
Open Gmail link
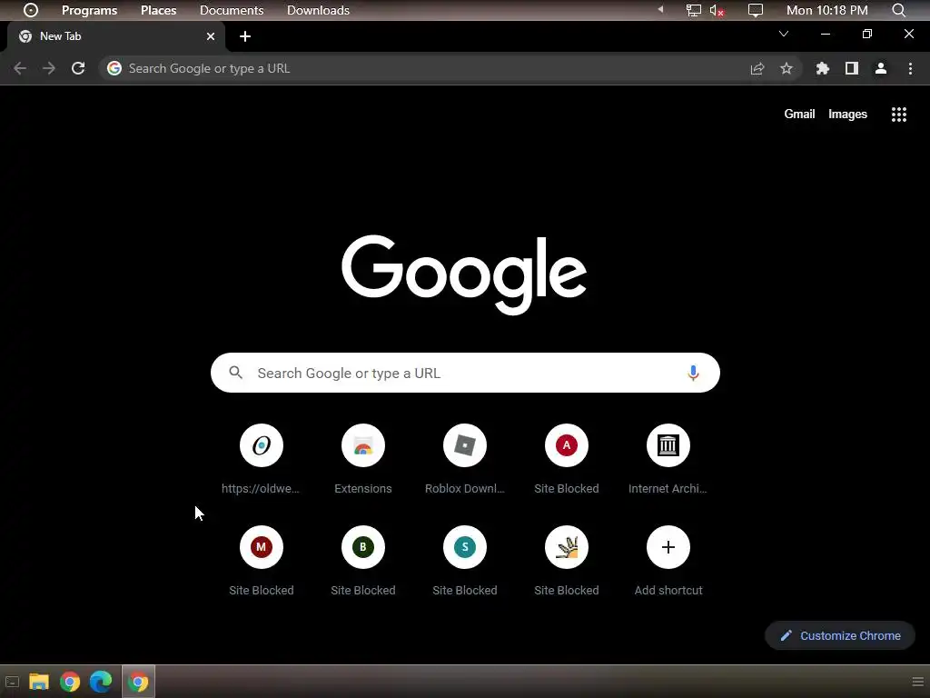(799, 114)
